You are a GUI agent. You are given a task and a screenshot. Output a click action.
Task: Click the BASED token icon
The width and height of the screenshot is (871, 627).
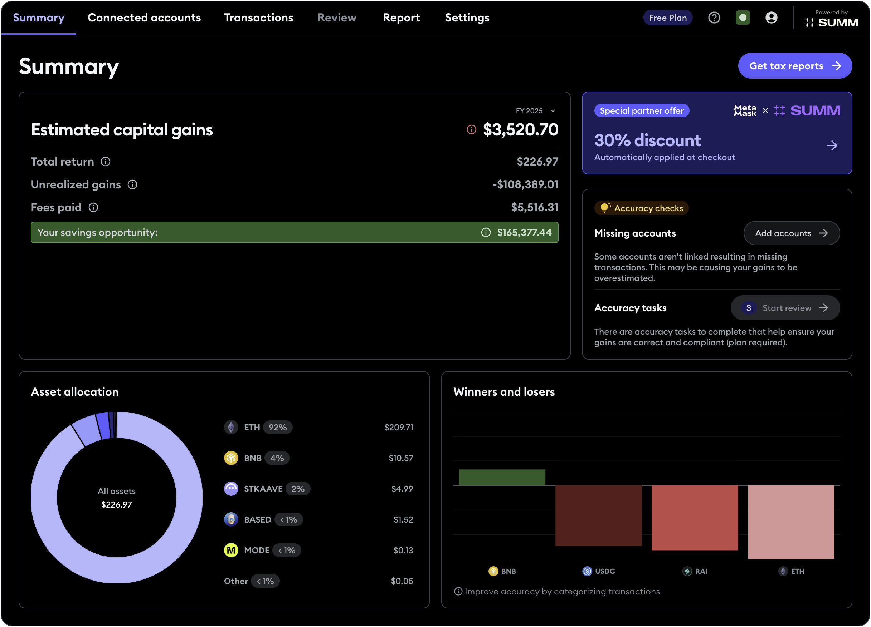(x=231, y=519)
